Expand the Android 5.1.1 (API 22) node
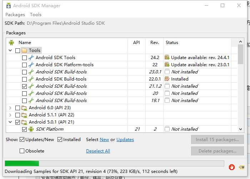250x179 pixels. (x=10, y=115)
